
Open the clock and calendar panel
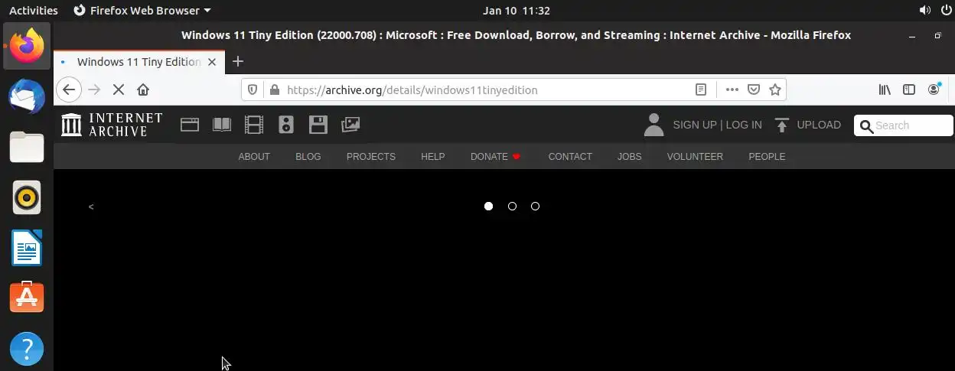(517, 11)
